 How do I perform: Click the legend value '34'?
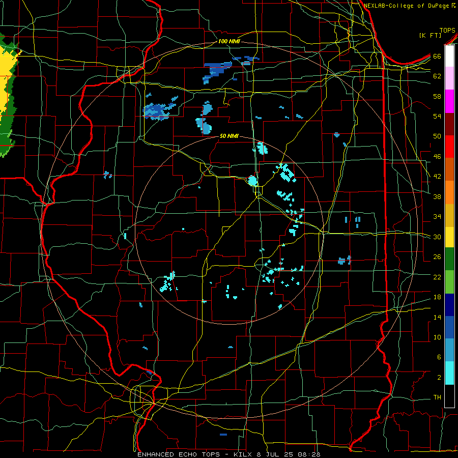coord(437,217)
